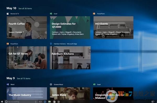Click the Cortana circle icon in taskbar
The height and width of the screenshot is (103, 157).
coord(6,102)
